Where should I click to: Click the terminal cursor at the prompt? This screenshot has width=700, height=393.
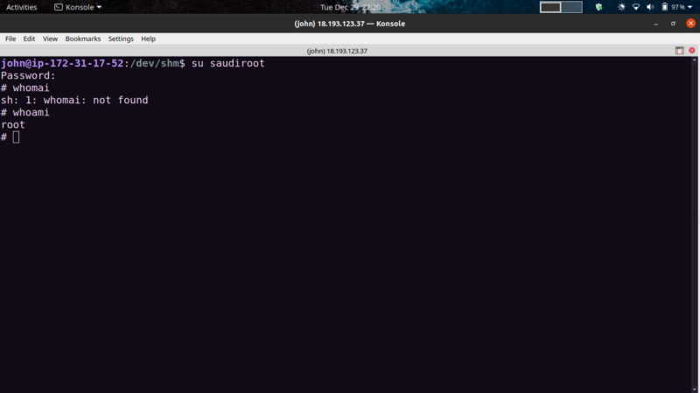[16, 137]
